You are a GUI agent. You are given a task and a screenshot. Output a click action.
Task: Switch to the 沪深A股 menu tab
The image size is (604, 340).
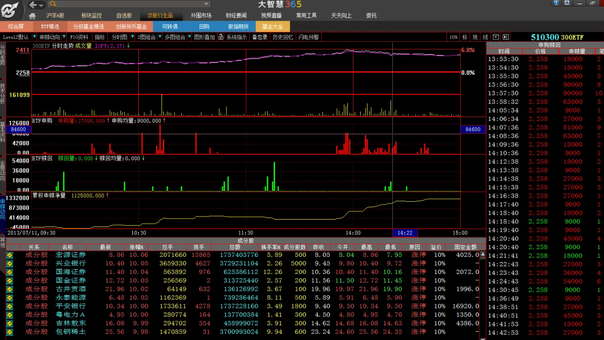click(55, 16)
